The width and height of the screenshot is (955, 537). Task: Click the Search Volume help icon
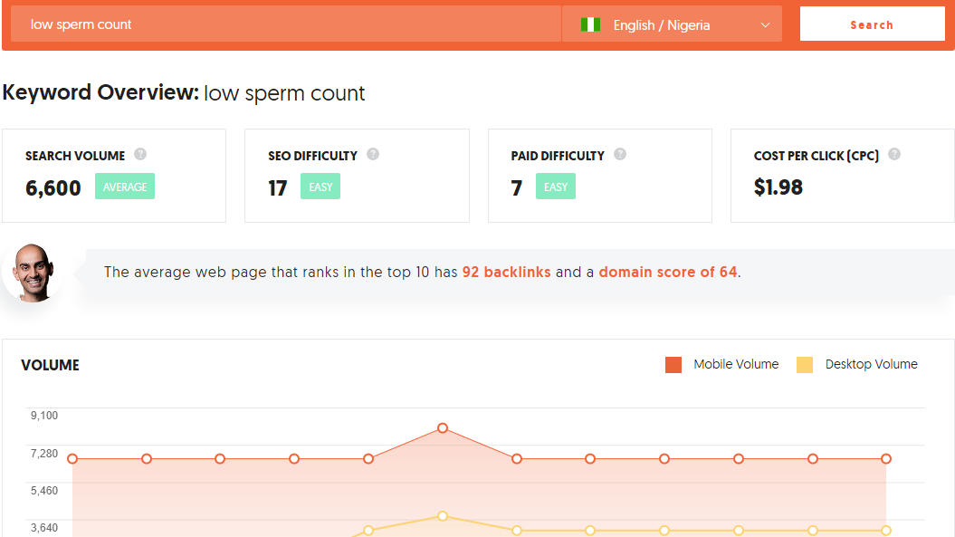pyautogui.click(x=140, y=154)
